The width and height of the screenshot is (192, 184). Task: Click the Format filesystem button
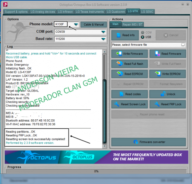pos(167,84)
